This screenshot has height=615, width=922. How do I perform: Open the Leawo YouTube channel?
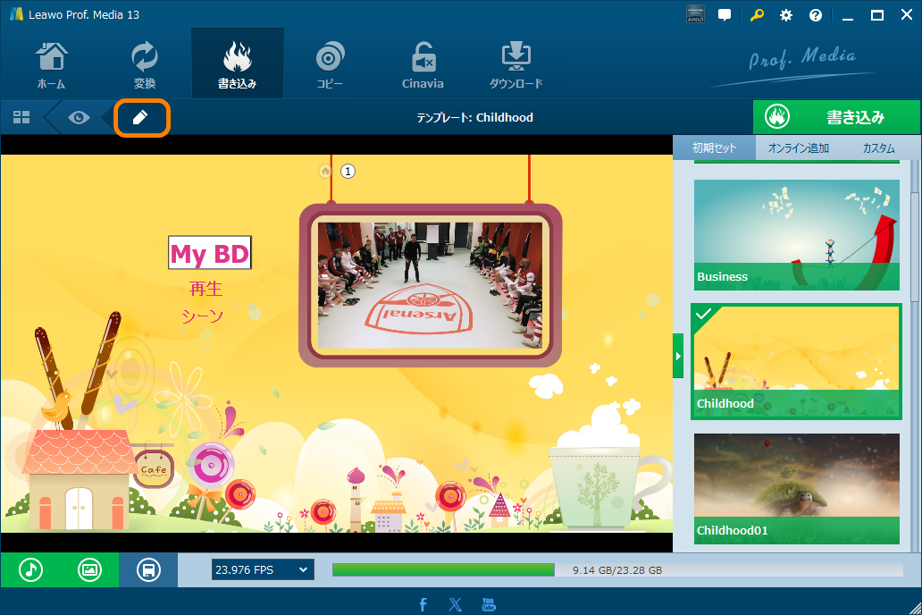coord(489,604)
